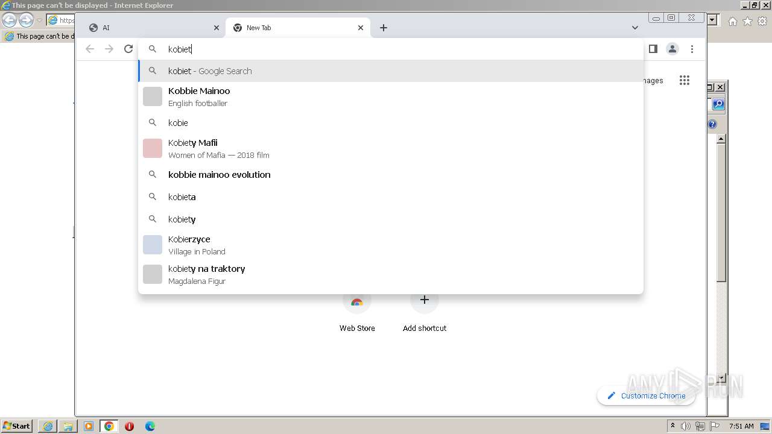This screenshot has width=772, height=434.
Task: Click the omnibox containing kobiet
Action: [x=391, y=49]
